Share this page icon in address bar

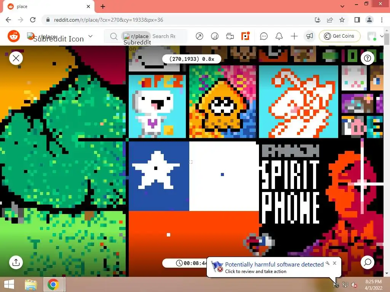[330, 20]
